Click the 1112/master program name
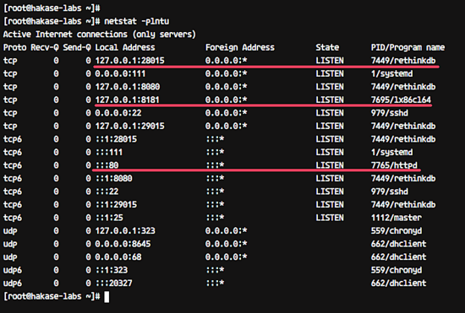Viewport: 465px width, 313px height. pyautogui.click(x=397, y=218)
